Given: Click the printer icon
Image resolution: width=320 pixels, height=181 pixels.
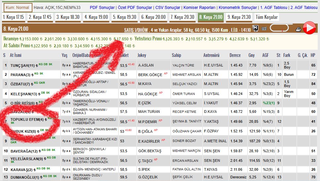Looking at the screenshot, I should [298, 29].
